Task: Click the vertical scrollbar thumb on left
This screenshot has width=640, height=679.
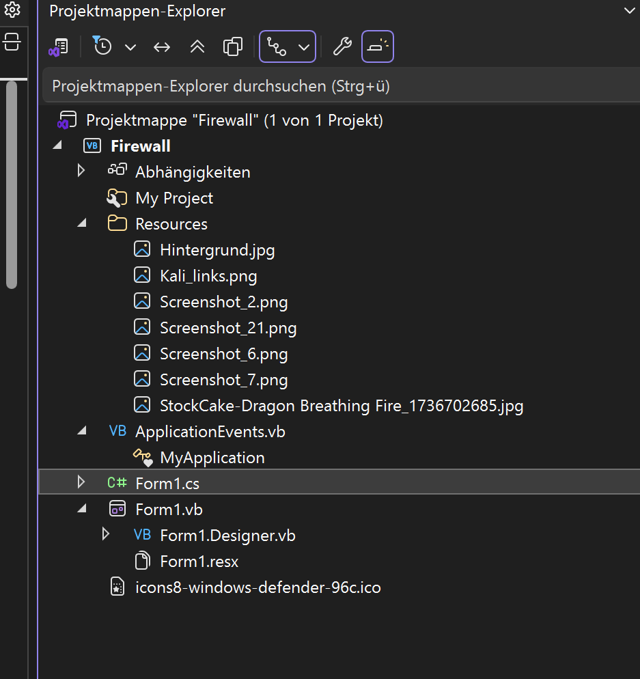Action: pyautogui.click(x=12, y=185)
